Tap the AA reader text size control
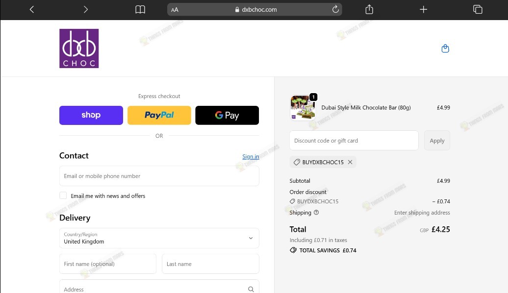This screenshot has height=293, width=508. [175, 10]
